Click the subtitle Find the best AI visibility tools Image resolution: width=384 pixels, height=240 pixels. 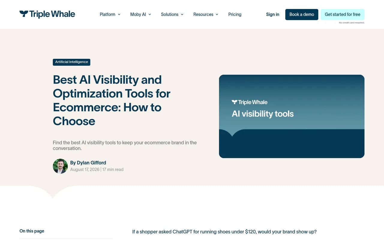[125, 145]
